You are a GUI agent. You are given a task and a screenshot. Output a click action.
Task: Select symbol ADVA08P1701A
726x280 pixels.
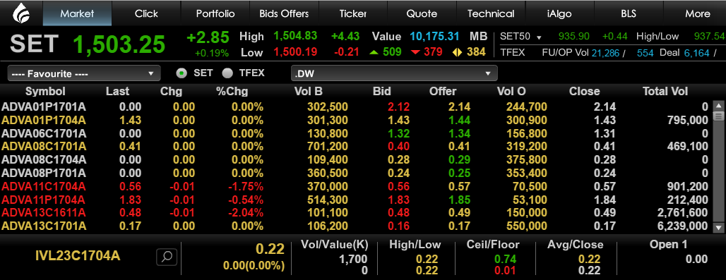coord(44,174)
